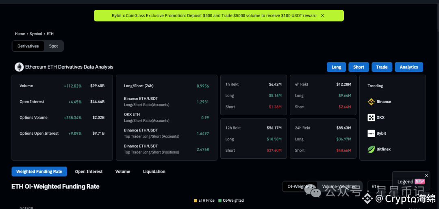This screenshot has height=209, width=439.
Task: Click 12h Rekt total $56.17M
Action: [274, 128]
